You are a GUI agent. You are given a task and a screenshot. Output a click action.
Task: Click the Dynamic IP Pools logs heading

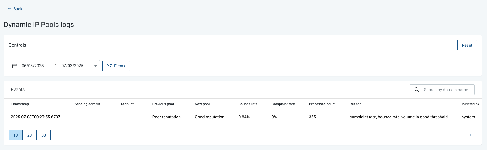click(x=39, y=25)
